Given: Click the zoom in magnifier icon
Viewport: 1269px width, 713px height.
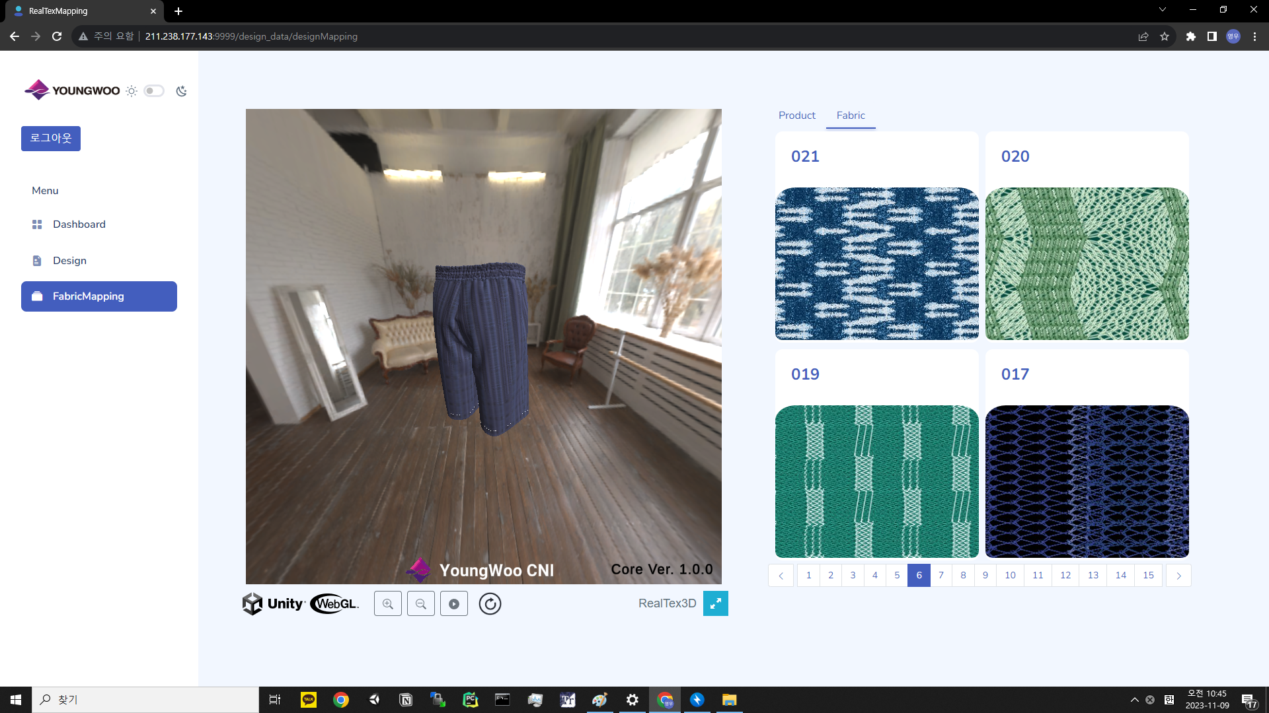Looking at the screenshot, I should pos(388,603).
